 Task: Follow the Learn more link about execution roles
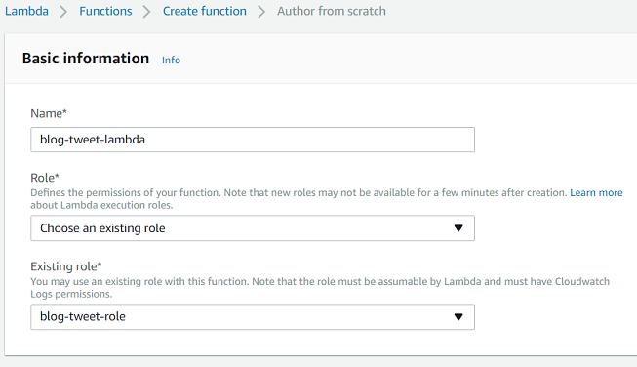(x=596, y=192)
